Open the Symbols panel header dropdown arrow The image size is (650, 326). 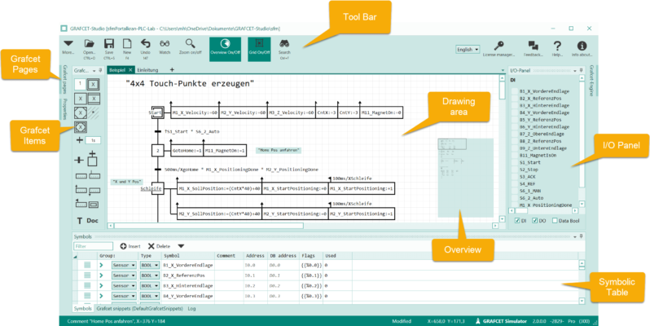click(x=575, y=236)
